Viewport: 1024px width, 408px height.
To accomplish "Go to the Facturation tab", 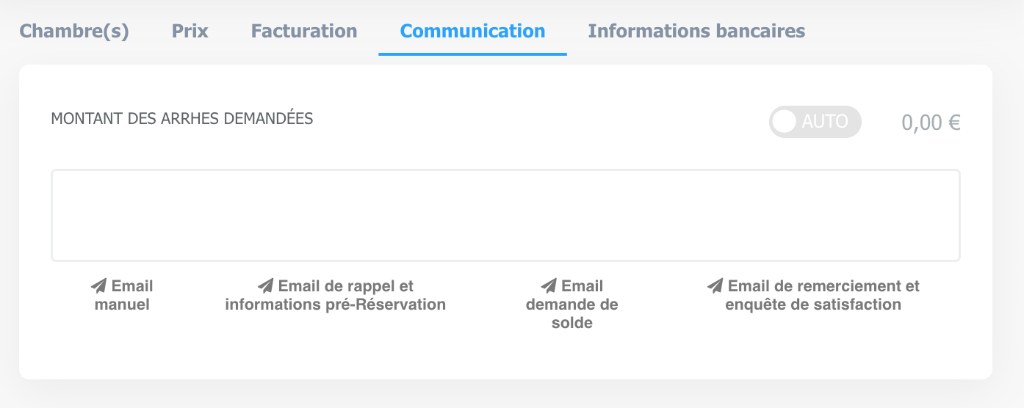I will pyautogui.click(x=304, y=32).
